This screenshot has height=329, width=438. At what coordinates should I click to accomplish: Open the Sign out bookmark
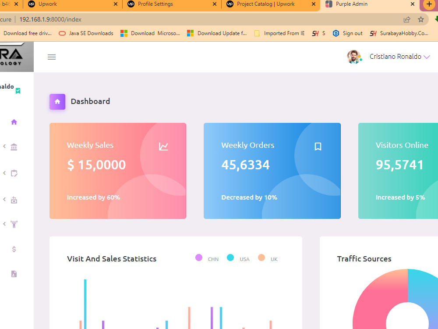coord(347,33)
